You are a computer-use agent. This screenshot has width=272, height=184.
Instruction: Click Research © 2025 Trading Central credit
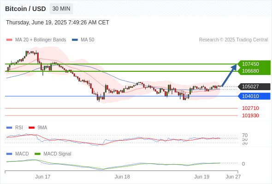233,40
